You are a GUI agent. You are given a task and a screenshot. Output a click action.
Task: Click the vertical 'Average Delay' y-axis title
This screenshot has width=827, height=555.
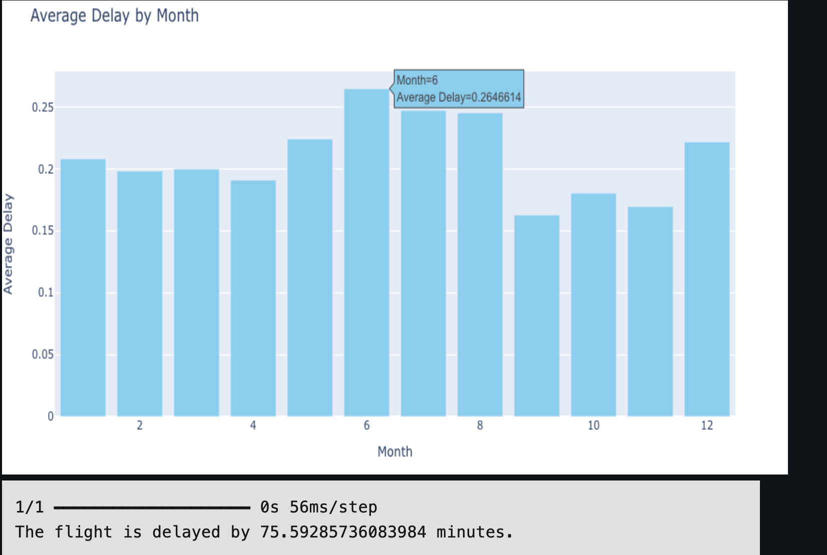pos(8,244)
